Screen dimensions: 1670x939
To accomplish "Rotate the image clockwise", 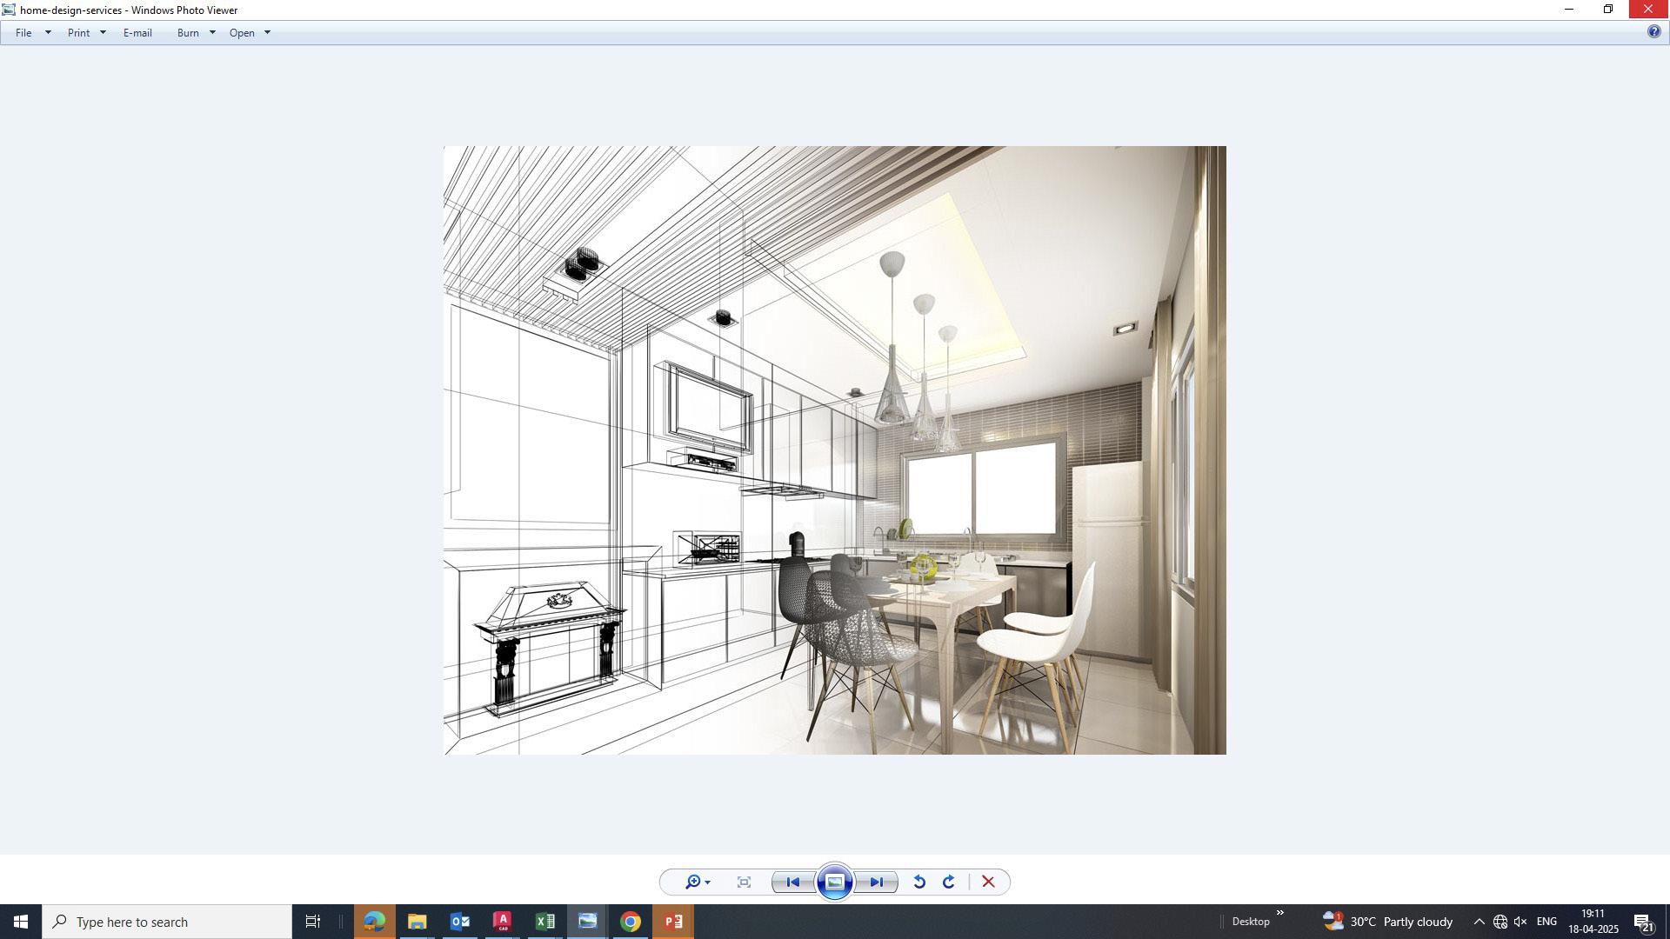I will (949, 882).
